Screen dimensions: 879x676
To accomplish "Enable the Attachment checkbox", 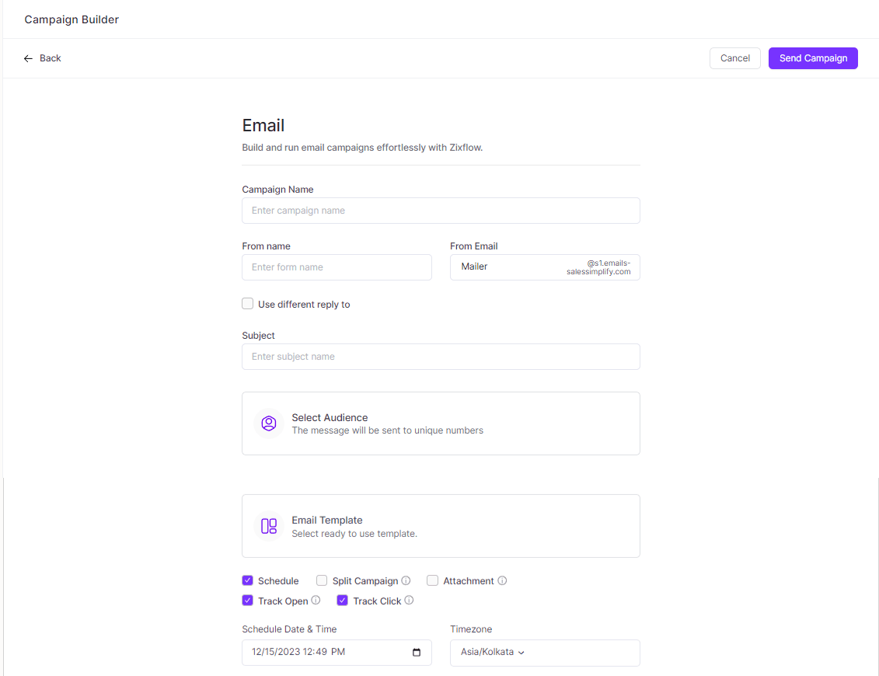I will [x=432, y=580].
